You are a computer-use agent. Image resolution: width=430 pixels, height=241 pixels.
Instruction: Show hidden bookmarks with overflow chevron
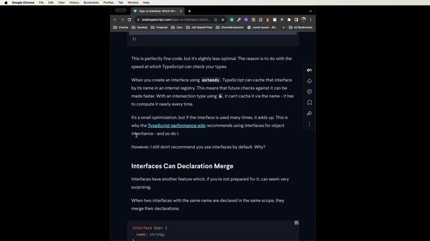(284, 27)
